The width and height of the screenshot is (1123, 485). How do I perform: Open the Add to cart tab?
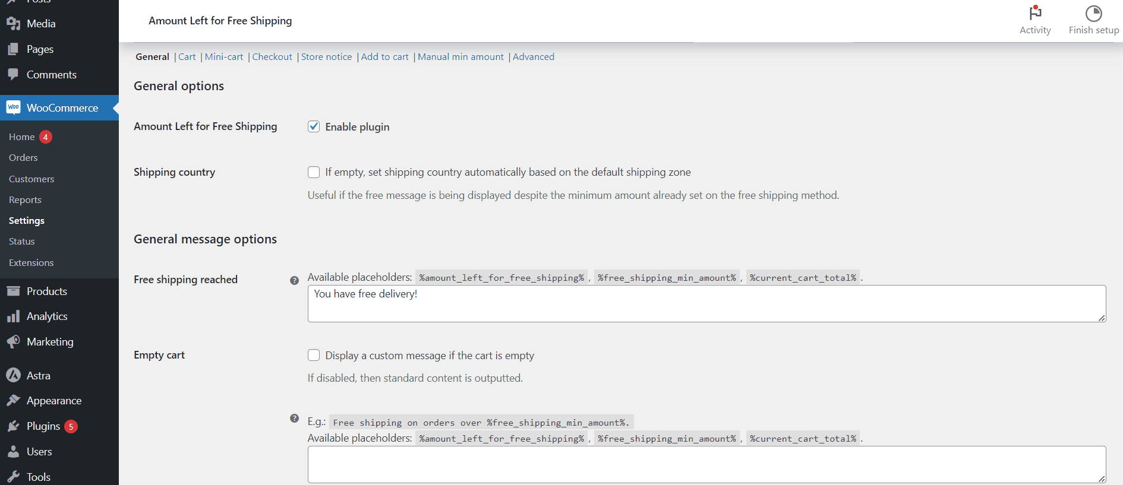pos(384,57)
